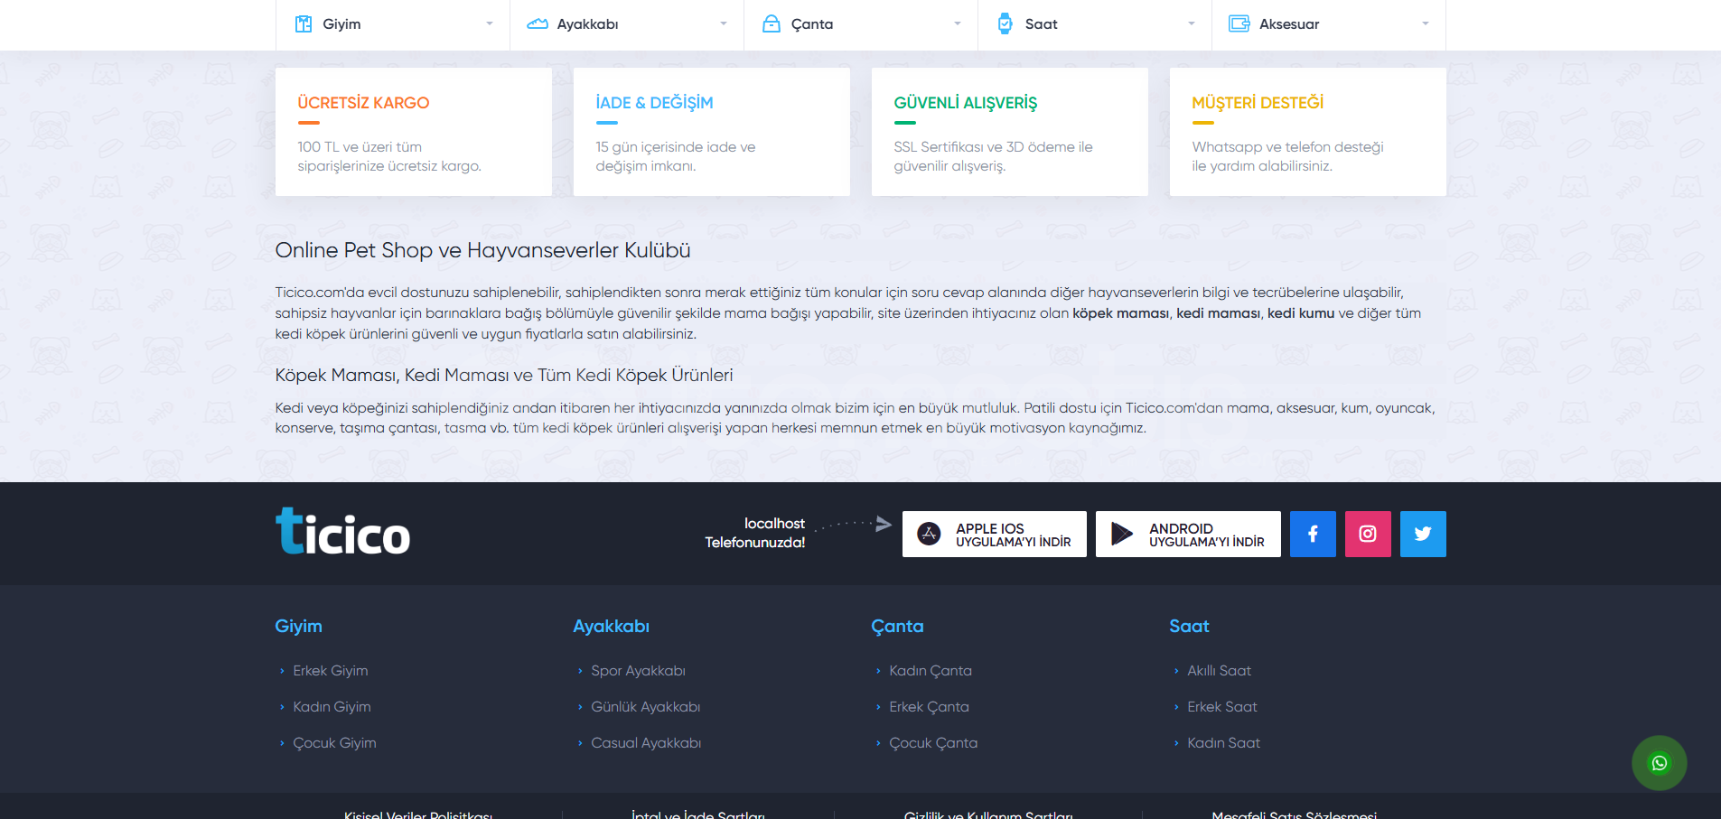Expand the Ayakkabı dropdown arrow
This screenshot has height=819, width=1721.
[724, 24]
